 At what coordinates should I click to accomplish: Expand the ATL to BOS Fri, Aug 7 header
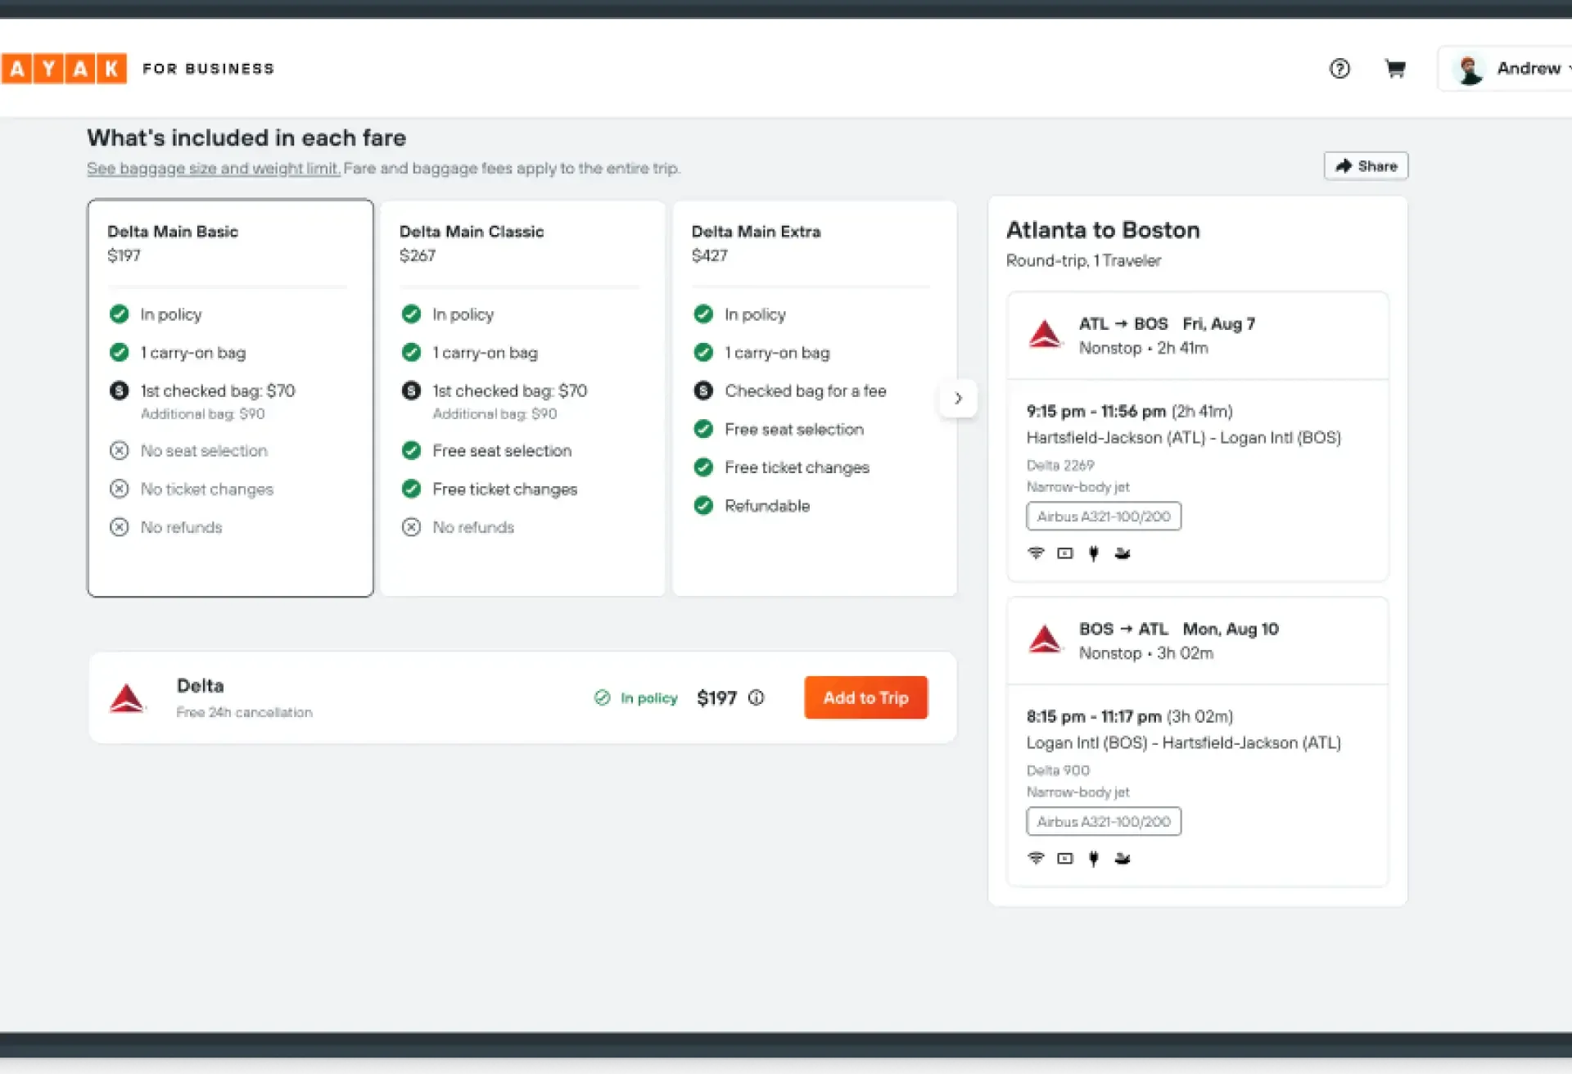coord(1196,335)
